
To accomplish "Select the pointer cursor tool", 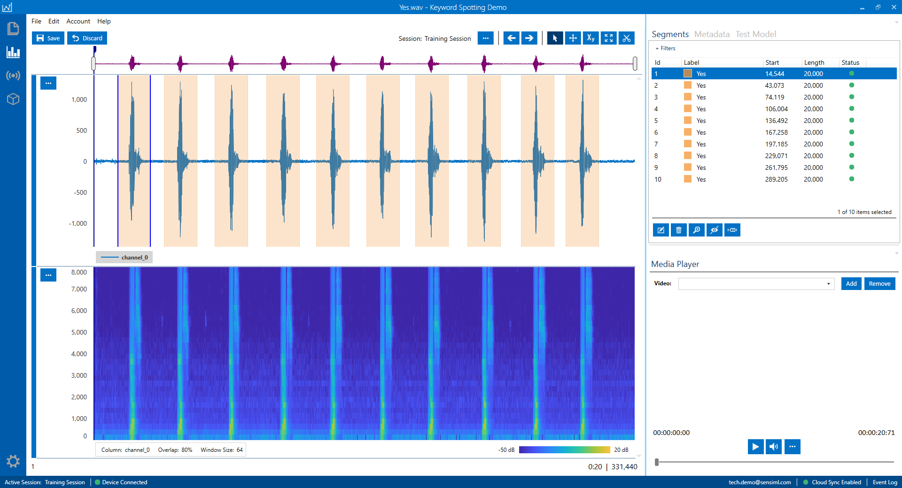I will tap(555, 38).
